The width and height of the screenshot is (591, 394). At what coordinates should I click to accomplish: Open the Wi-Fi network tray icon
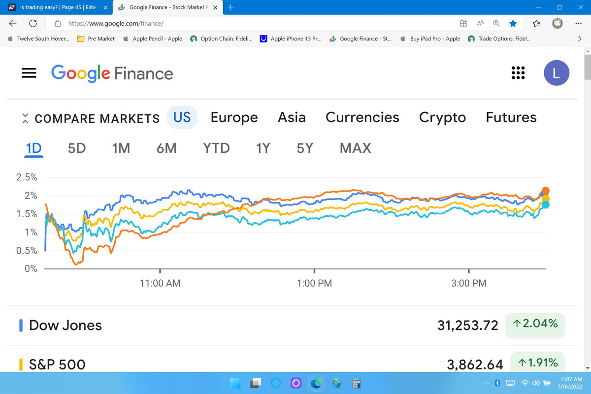525,383
